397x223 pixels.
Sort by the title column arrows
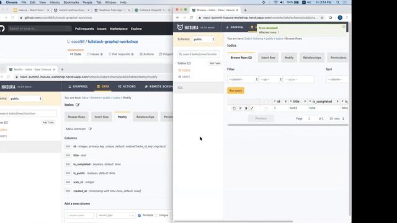305,102
